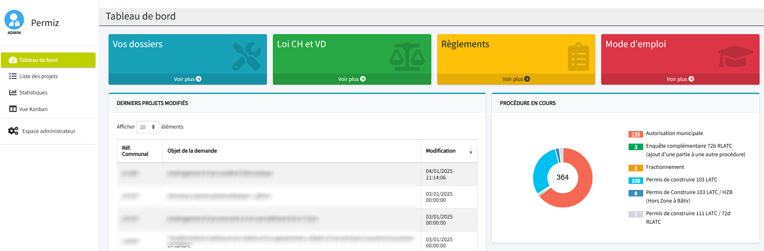Click the tools icon on Vos dossiers card
Screen dimensions: 764x251
(247, 56)
